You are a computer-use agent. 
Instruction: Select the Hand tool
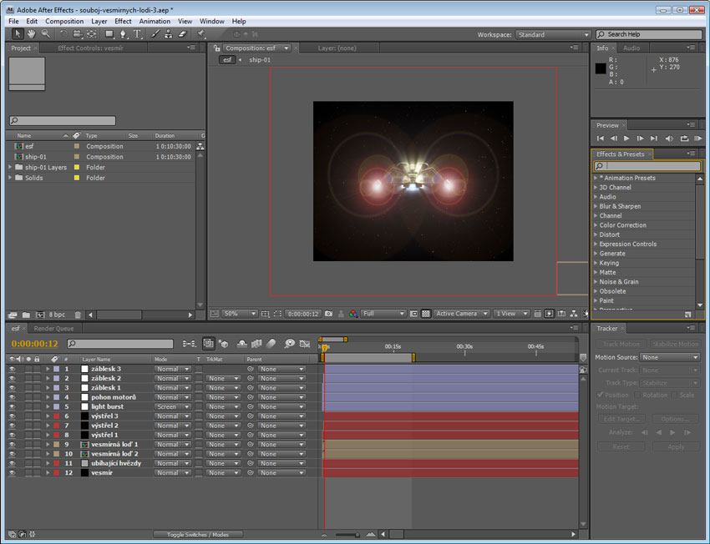[x=31, y=34]
